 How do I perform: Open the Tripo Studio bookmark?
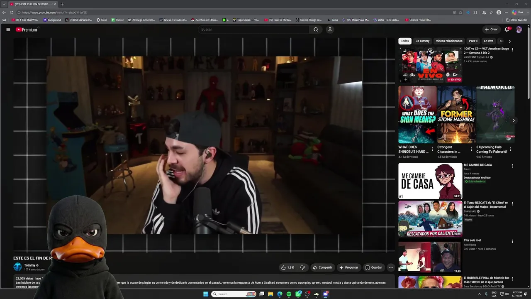pyautogui.click(x=246, y=20)
